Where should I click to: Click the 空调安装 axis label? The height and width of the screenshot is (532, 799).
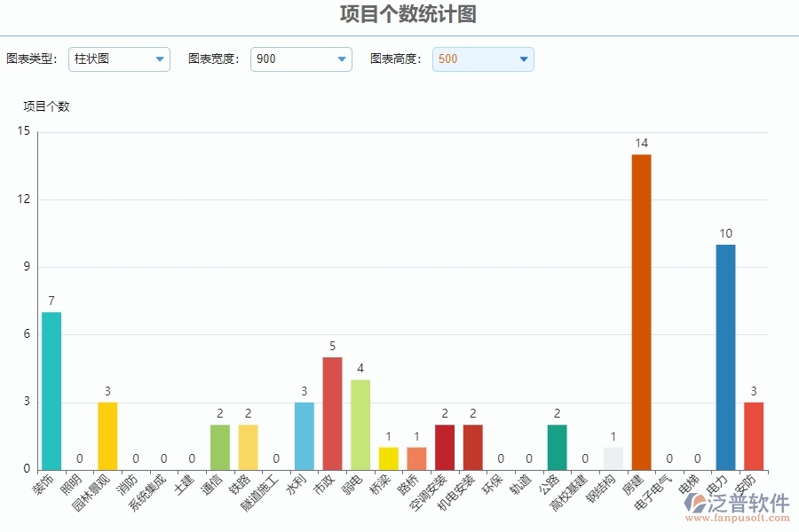coord(428,492)
